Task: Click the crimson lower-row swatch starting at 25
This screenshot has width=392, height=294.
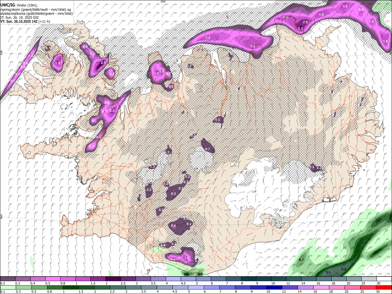Action: pos(368,287)
